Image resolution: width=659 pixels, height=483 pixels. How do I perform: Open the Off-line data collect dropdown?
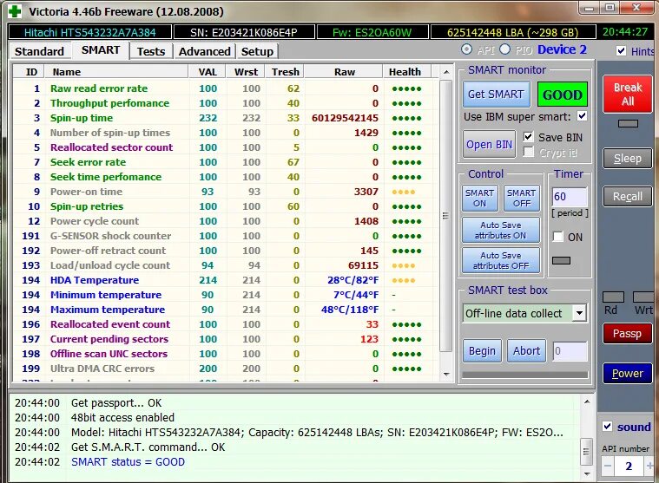(x=579, y=313)
